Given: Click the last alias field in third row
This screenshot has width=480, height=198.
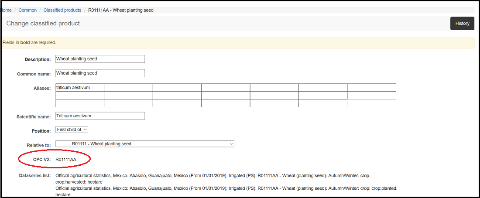Looking at the screenshot, I should point(322,103).
